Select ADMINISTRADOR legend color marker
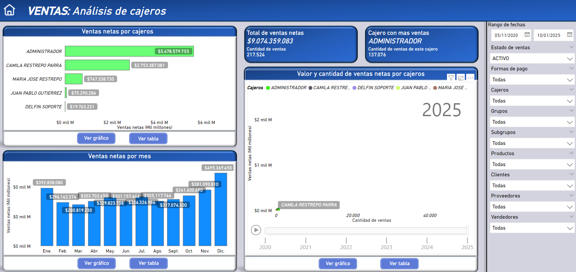This screenshot has width=576, height=272. click(x=268, y=88)
